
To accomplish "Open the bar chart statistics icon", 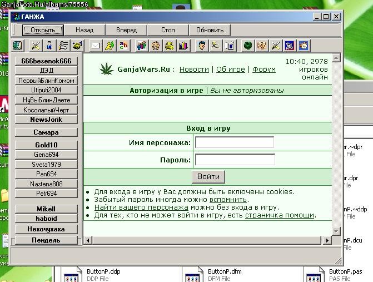I will tap(183, 46).
